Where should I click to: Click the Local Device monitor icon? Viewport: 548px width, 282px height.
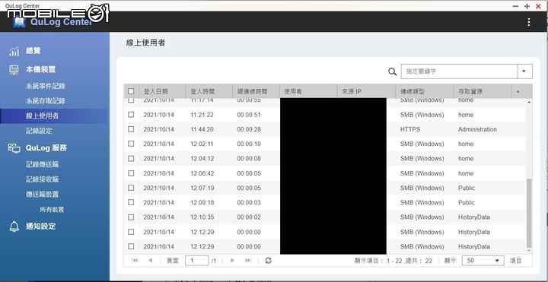click(x=14, y=70)
